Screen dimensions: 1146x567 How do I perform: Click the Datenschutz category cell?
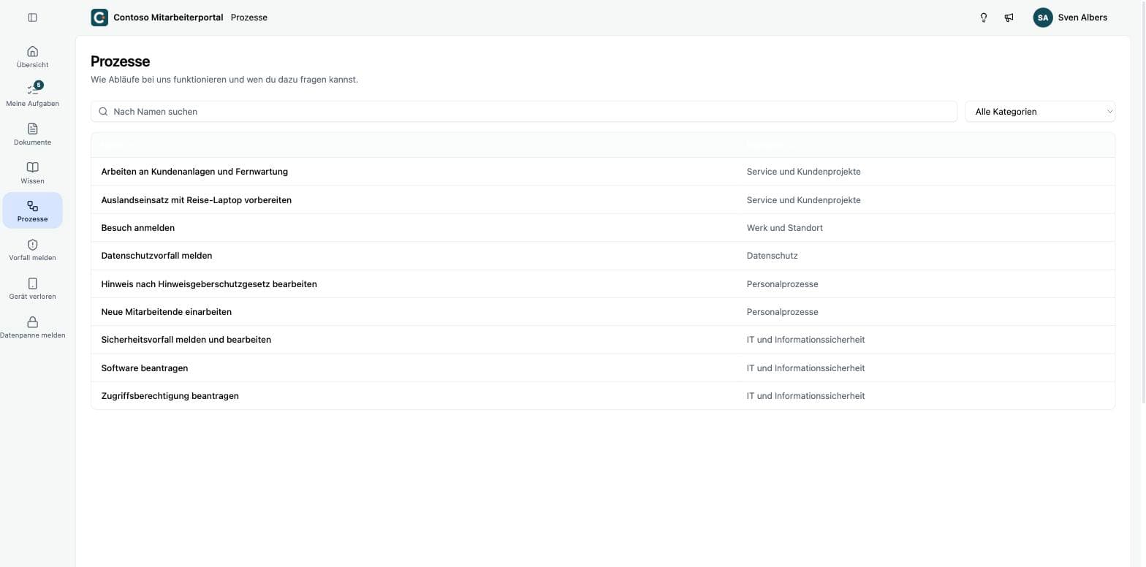click(x=772, y=256)
